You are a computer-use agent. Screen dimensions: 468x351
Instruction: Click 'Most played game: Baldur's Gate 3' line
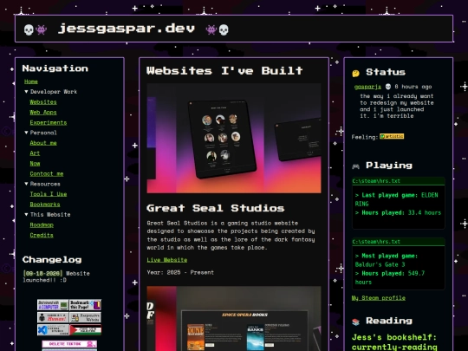(x=386, y=260)
